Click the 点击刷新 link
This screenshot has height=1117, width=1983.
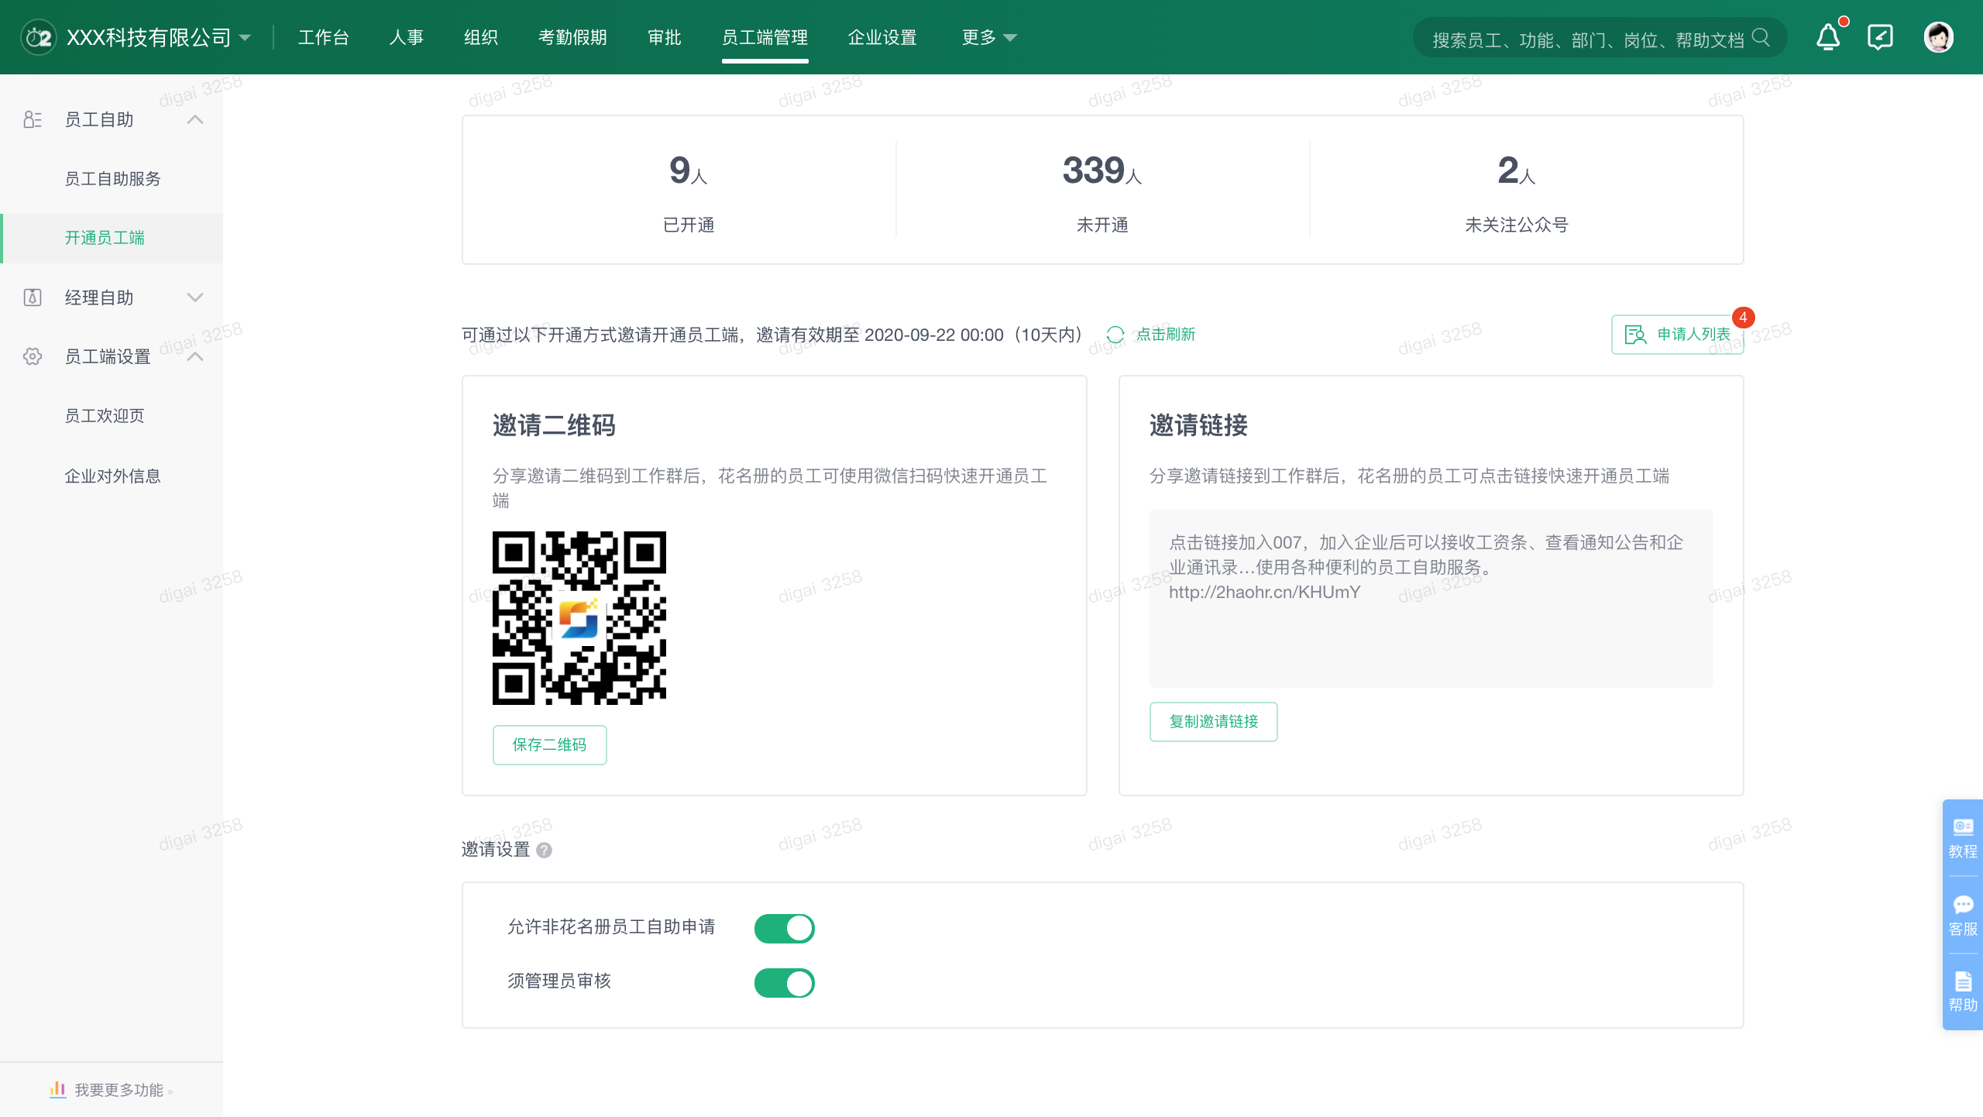tap(1166, 335)
